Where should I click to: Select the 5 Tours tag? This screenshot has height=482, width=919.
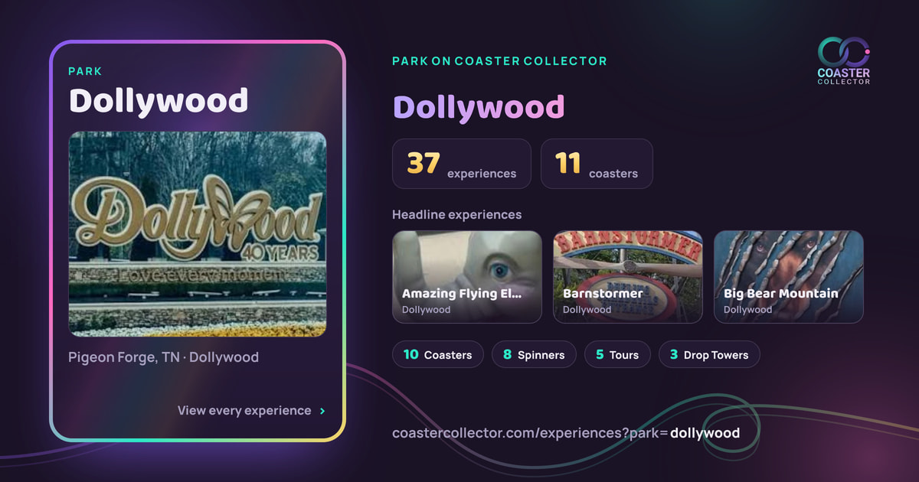click(617, 355)
